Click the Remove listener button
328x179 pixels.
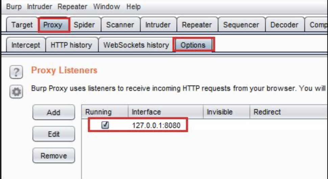[53, 156]
